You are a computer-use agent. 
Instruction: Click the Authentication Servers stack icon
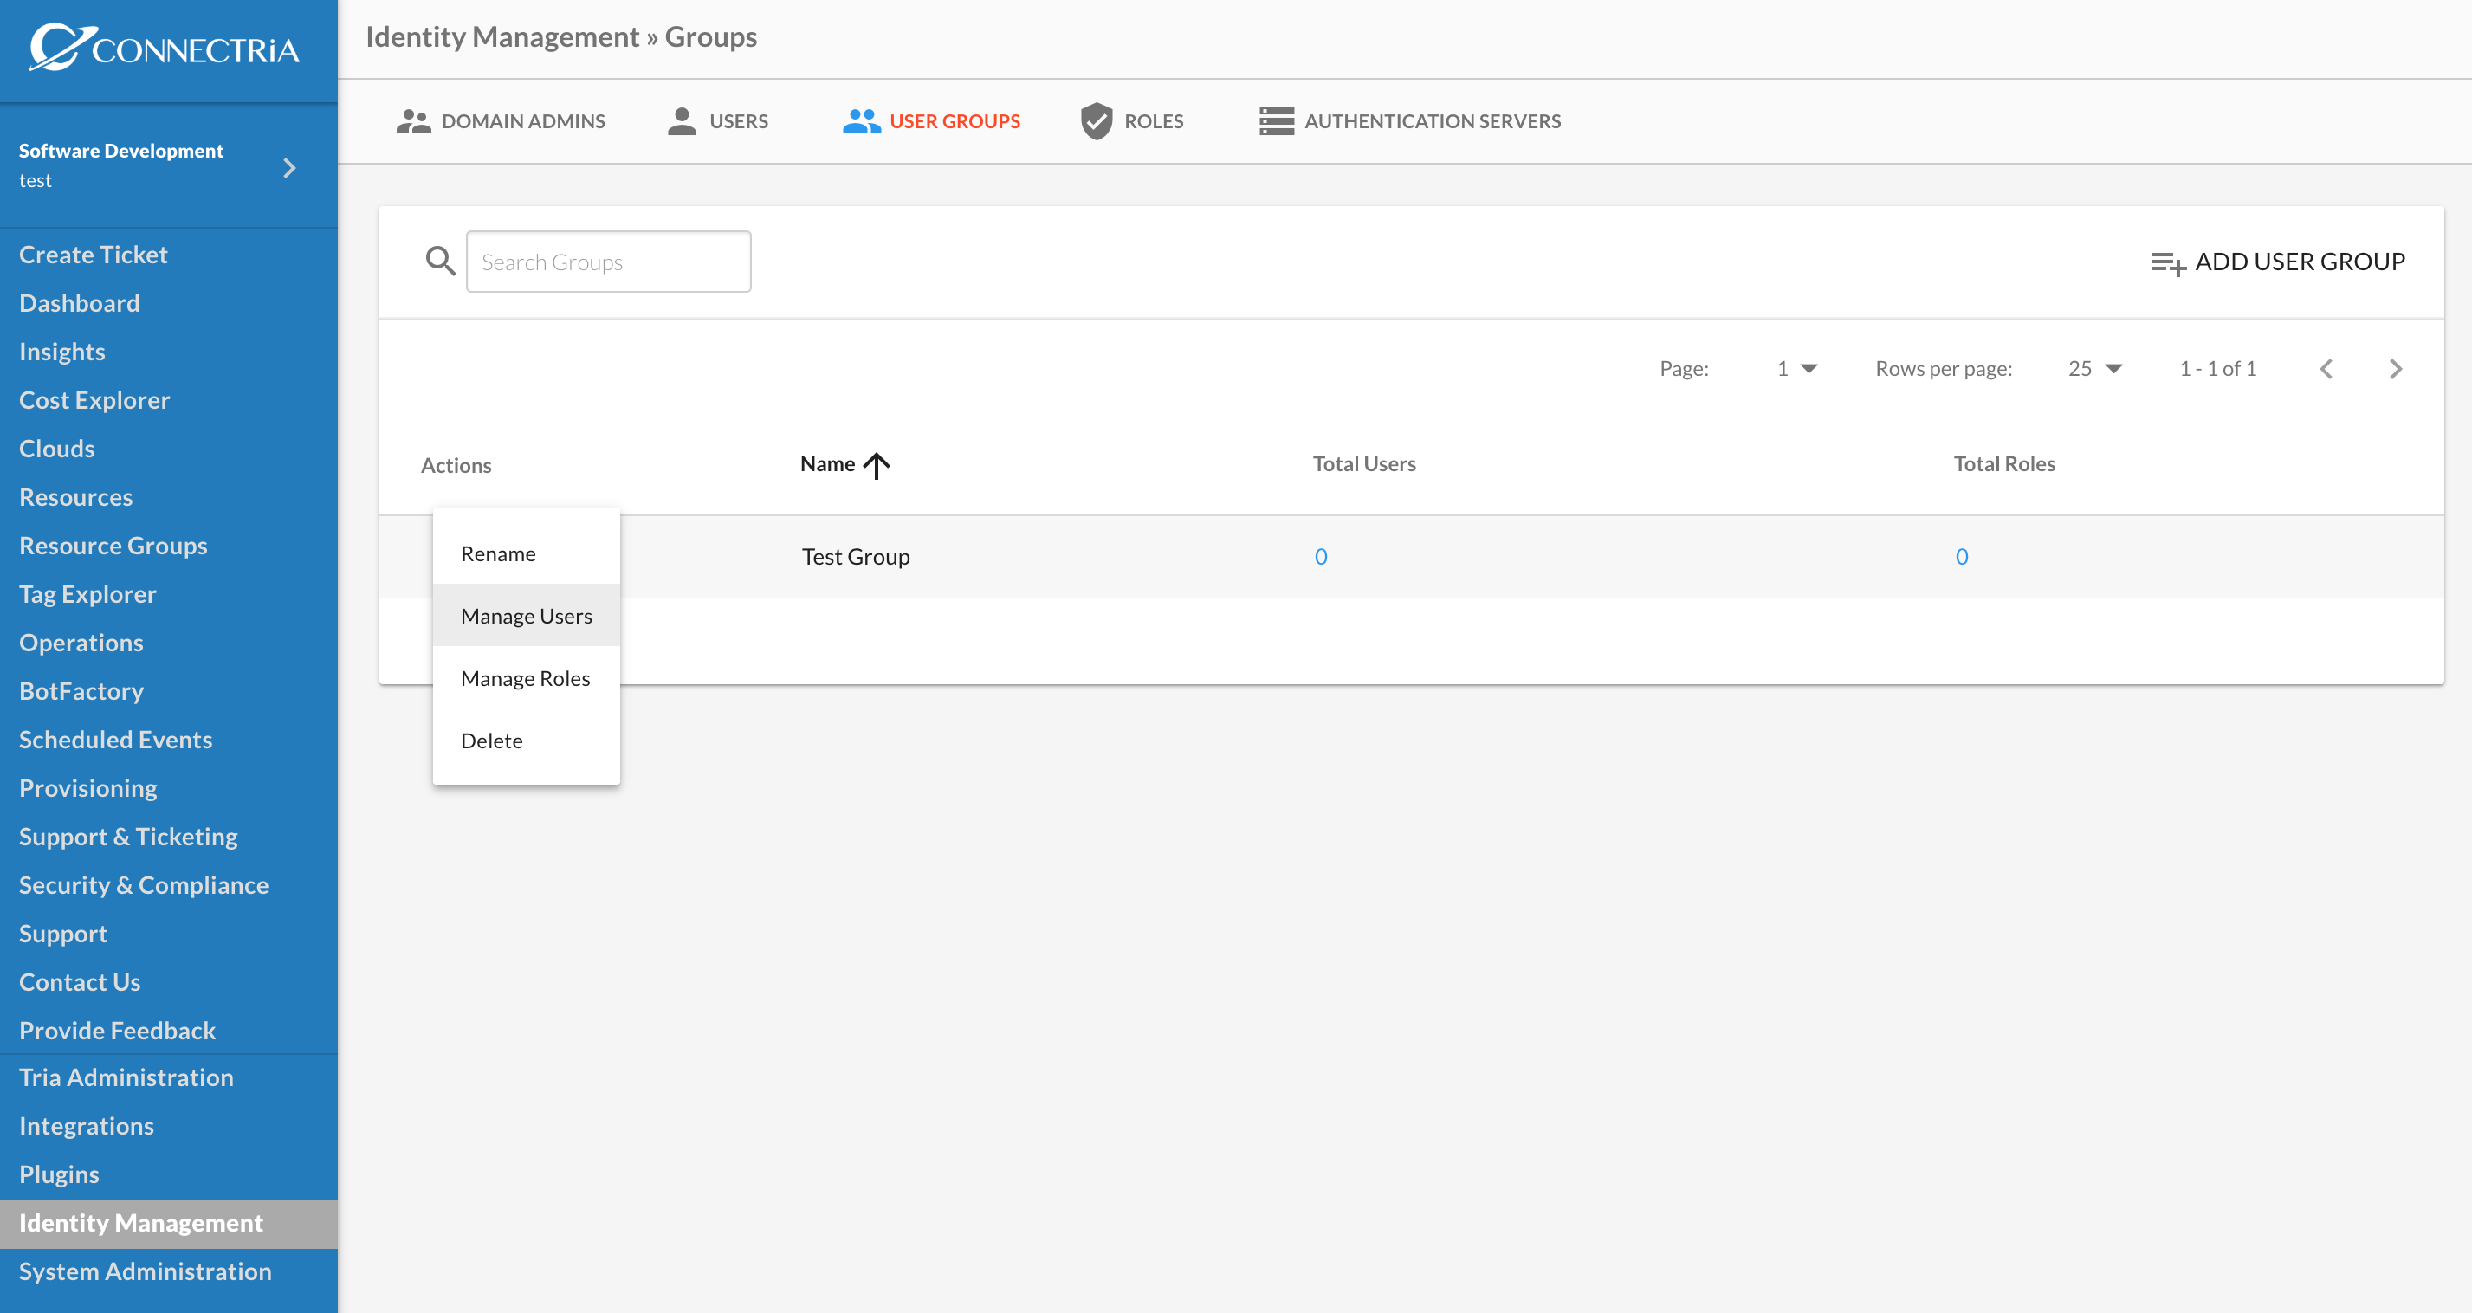point(1277,121)
